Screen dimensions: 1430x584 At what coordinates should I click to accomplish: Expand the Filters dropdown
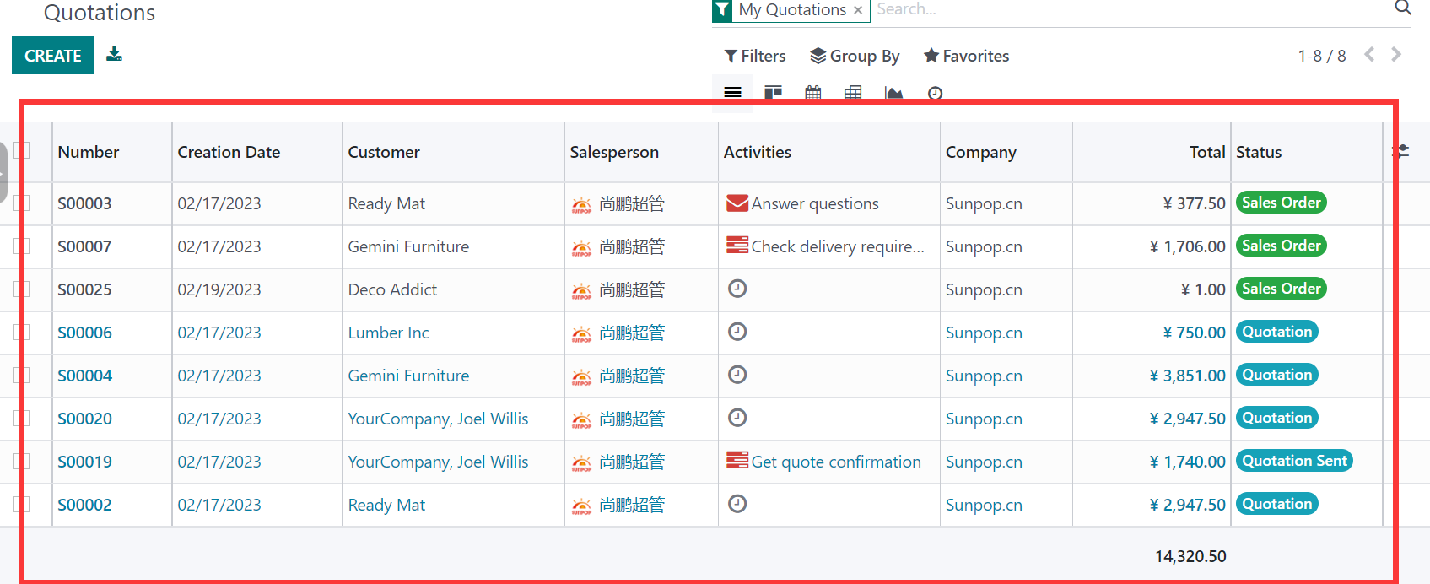(755, 56)
